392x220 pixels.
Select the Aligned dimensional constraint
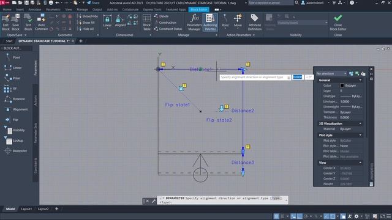[120, 20]
